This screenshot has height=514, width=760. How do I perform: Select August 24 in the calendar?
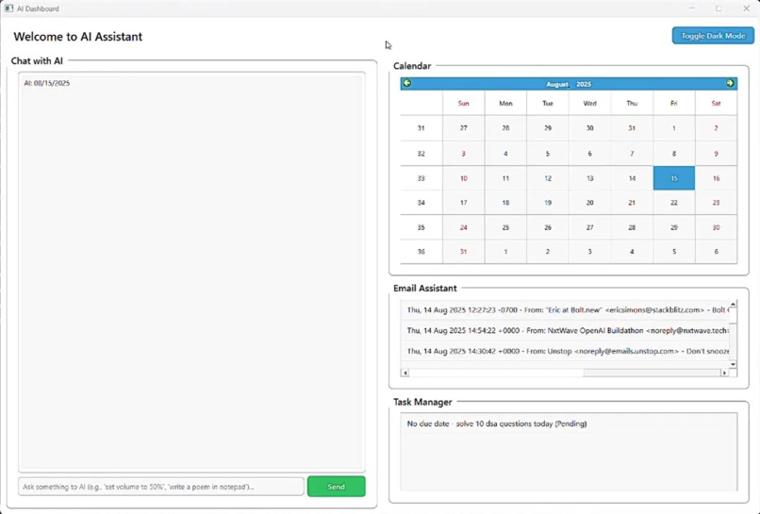(463, 227)
